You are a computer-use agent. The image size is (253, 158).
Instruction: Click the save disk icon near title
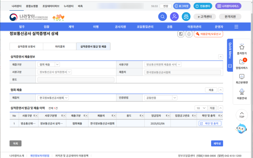coord(181,34)
